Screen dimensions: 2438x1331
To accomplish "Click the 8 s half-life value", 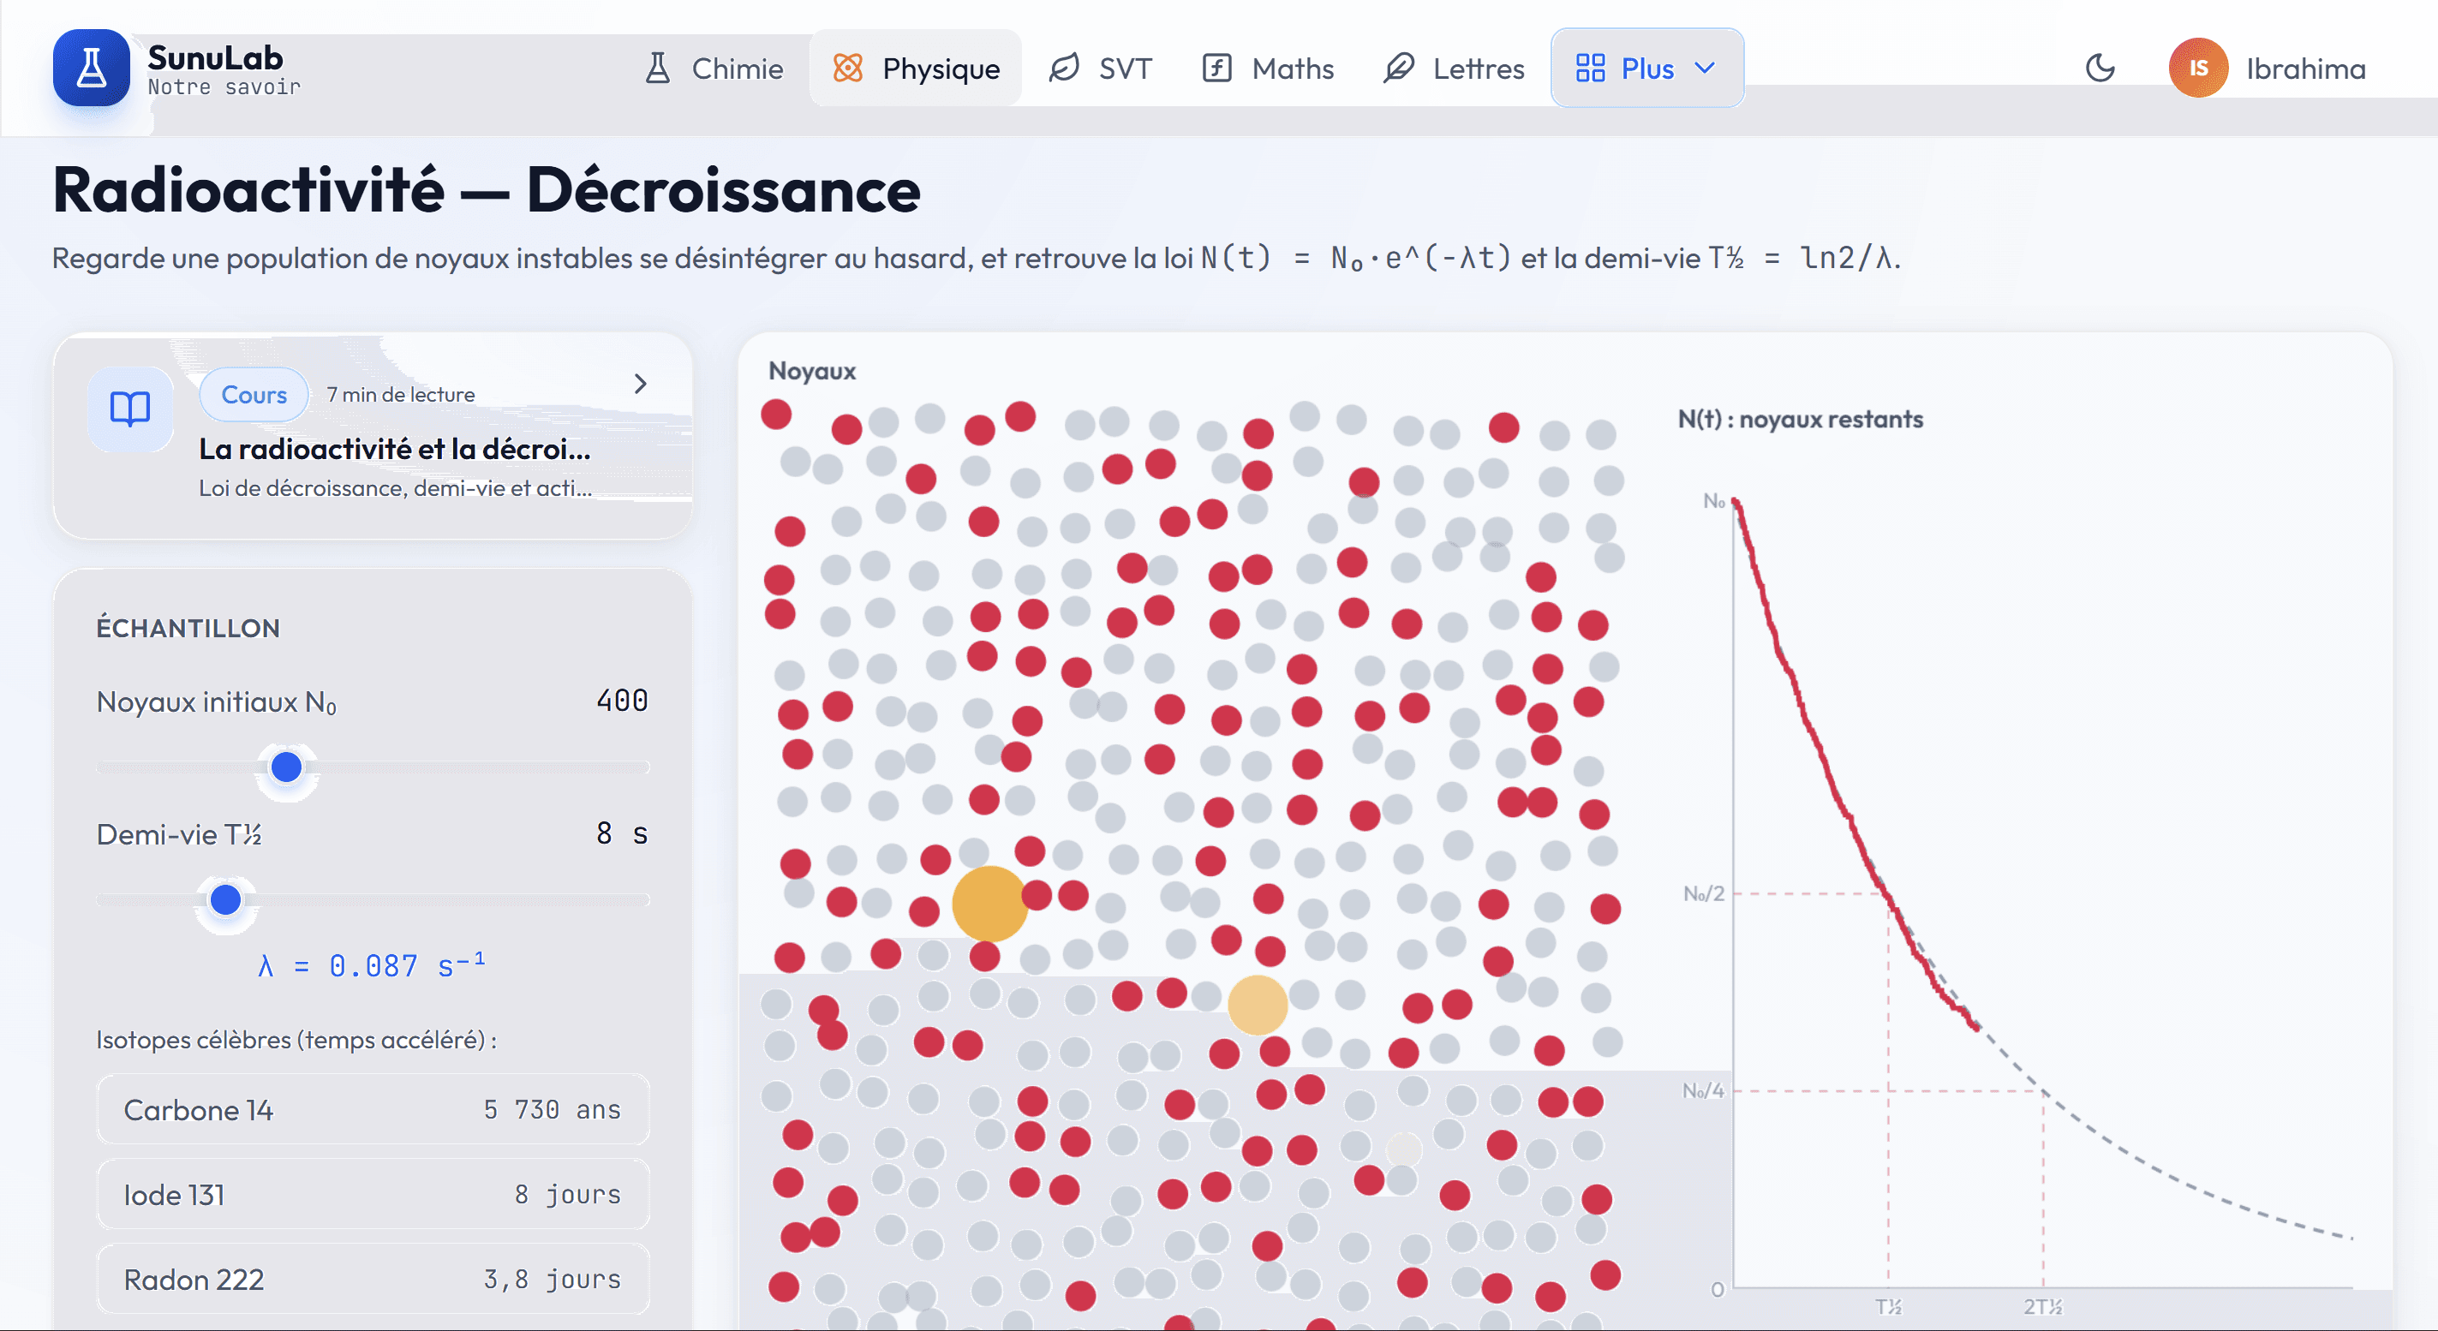I will tap(622, 833).
